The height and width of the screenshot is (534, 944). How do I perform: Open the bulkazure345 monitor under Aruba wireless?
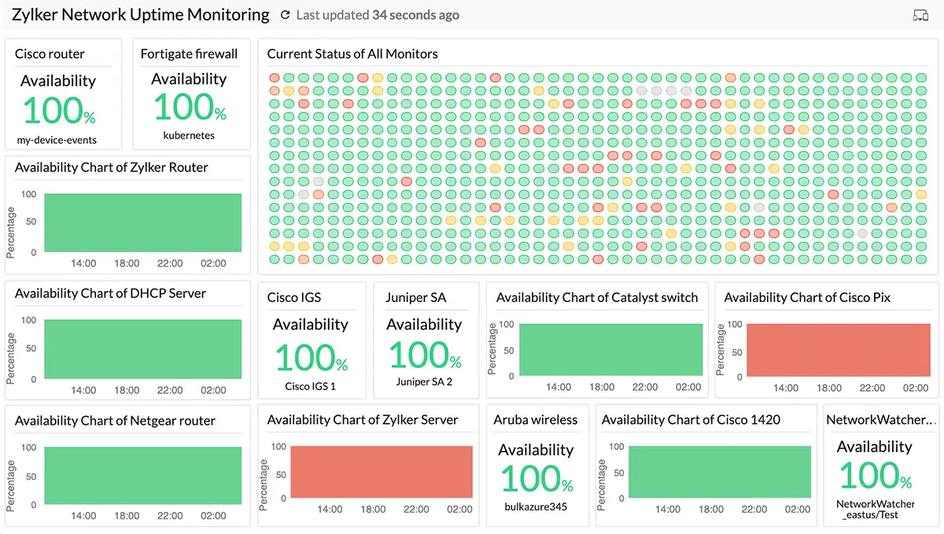coord(536,506)
